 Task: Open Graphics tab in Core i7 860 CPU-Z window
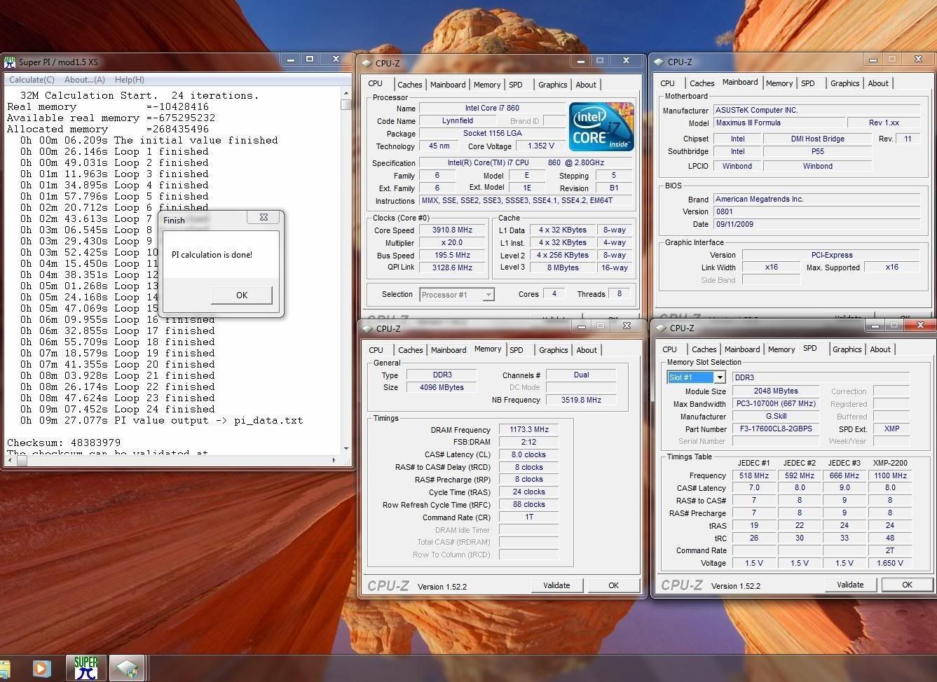point(552,85)
